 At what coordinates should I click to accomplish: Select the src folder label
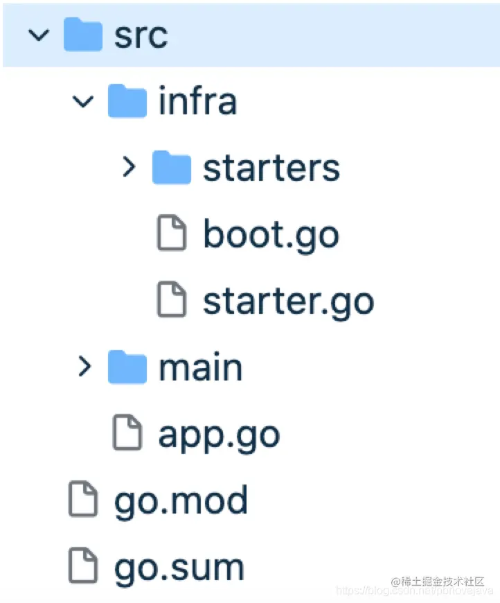(141, 35)
